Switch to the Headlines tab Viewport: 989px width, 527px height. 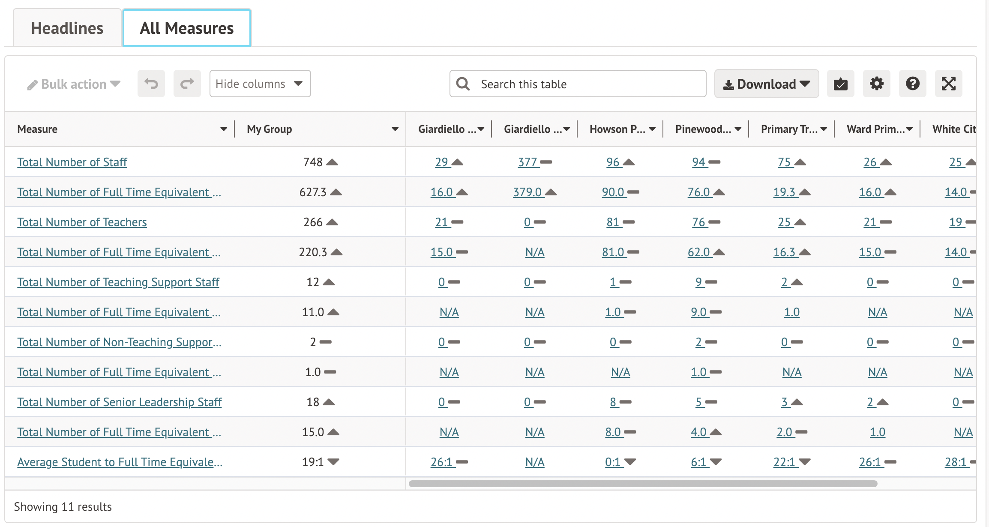coord(67,27)
